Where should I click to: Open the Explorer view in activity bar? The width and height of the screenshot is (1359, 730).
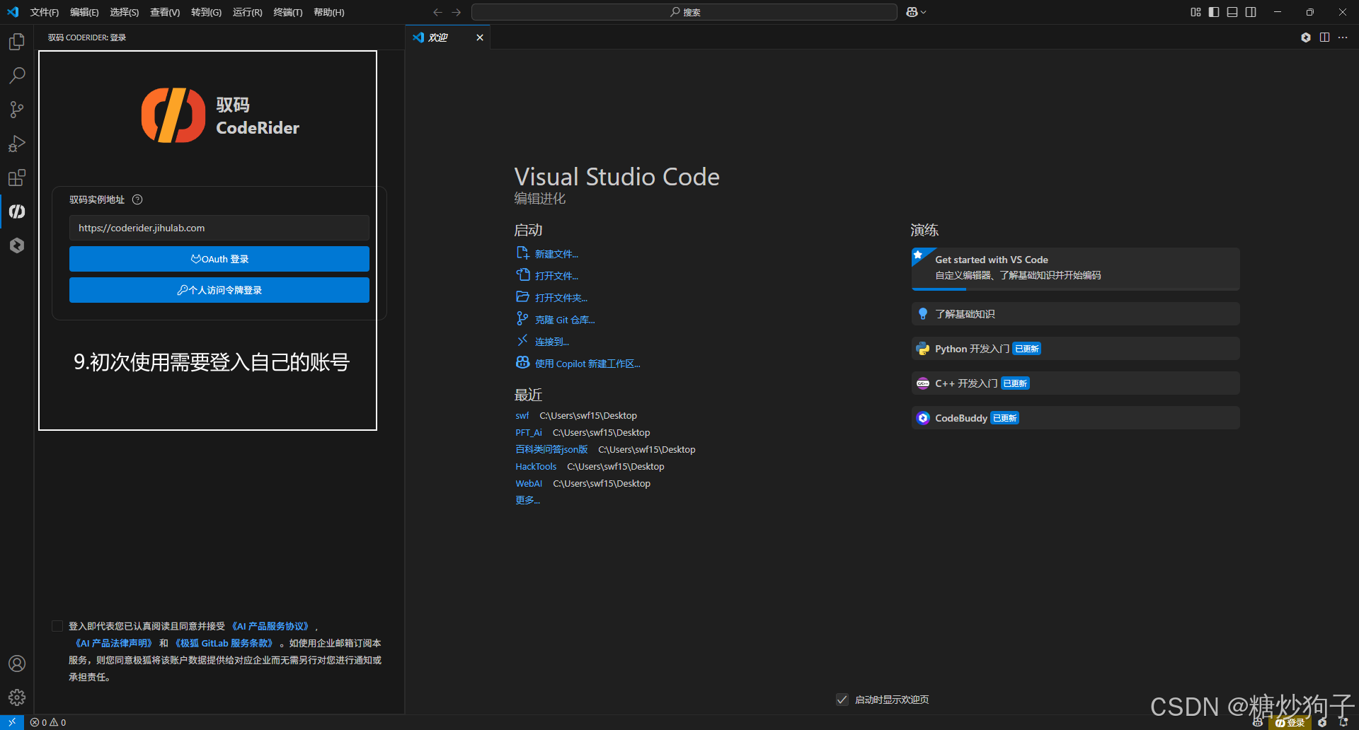point(17,42)
